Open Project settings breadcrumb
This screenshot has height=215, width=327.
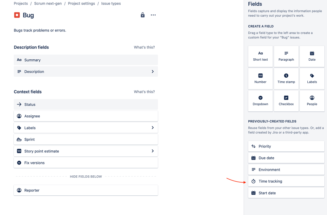(x=81, y=3)
